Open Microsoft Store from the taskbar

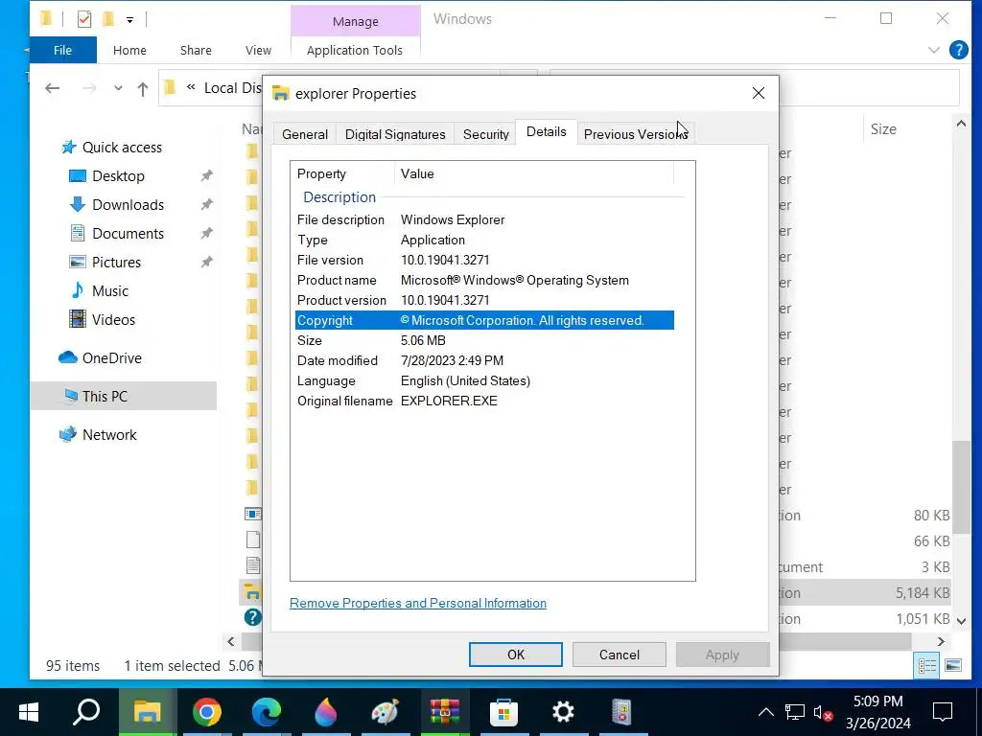click(503, 712)
